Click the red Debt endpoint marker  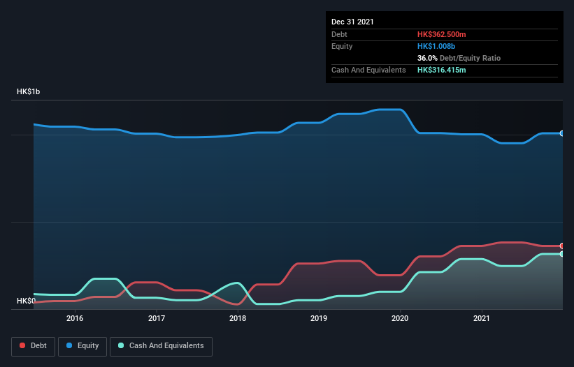click(562, 246)
